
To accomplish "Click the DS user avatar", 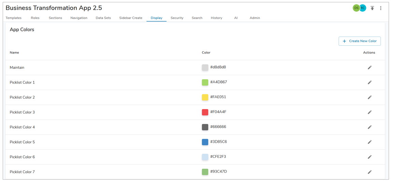I will tap(356, 8).
